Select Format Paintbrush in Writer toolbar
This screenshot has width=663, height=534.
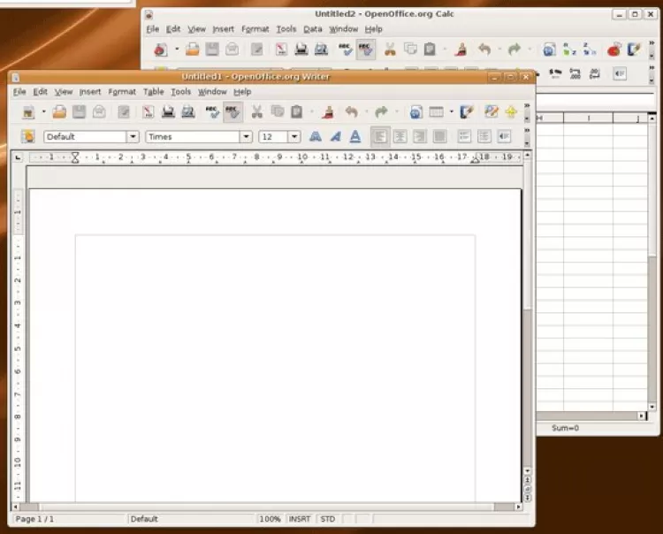[327, 112]
